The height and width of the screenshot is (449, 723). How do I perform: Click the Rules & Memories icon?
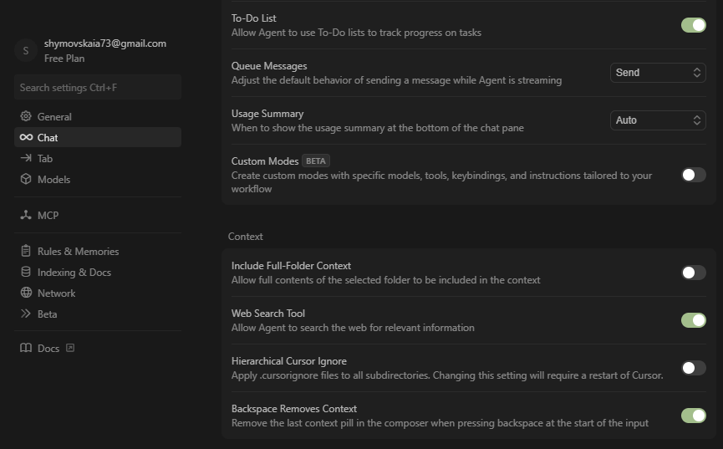(26, 252)
